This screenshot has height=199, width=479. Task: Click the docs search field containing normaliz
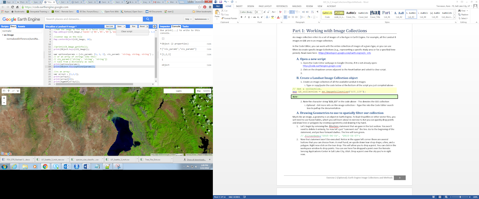click(x=22, y=31)
